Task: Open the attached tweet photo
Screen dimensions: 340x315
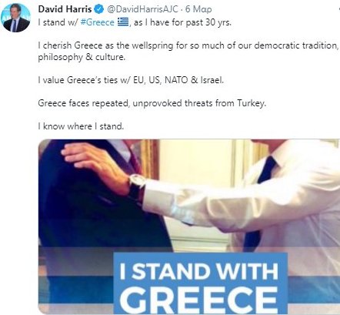Action: pyautogui.click(x=189, y=227)
